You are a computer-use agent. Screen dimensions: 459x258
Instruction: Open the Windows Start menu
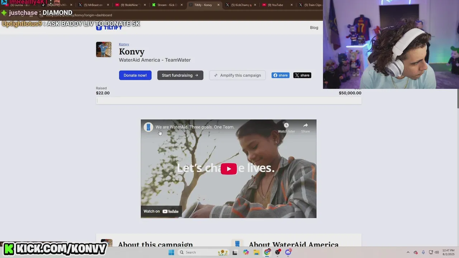[x=171, y=252]
